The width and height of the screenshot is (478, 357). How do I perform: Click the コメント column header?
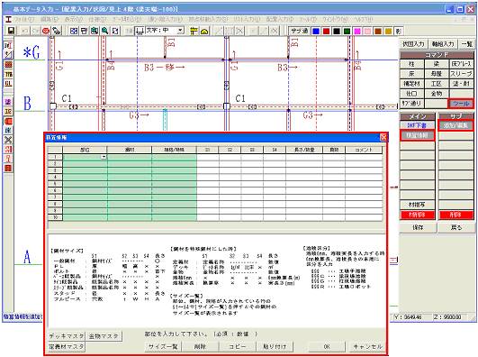364,150
